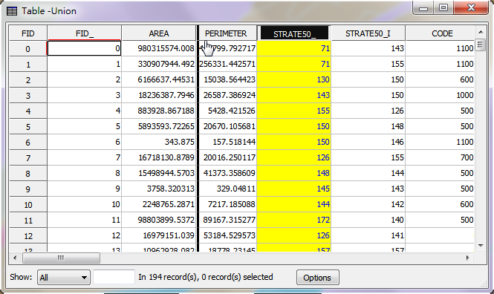The width and height of the screenshot is (494, 294).
Task: Click the Options button
Action: 318,278
